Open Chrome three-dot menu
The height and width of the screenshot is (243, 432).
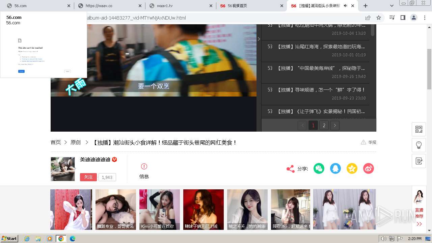pos(425,18)
